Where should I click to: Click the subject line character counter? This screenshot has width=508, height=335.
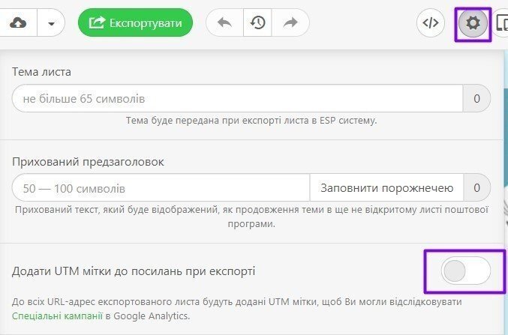click(476, 99)
